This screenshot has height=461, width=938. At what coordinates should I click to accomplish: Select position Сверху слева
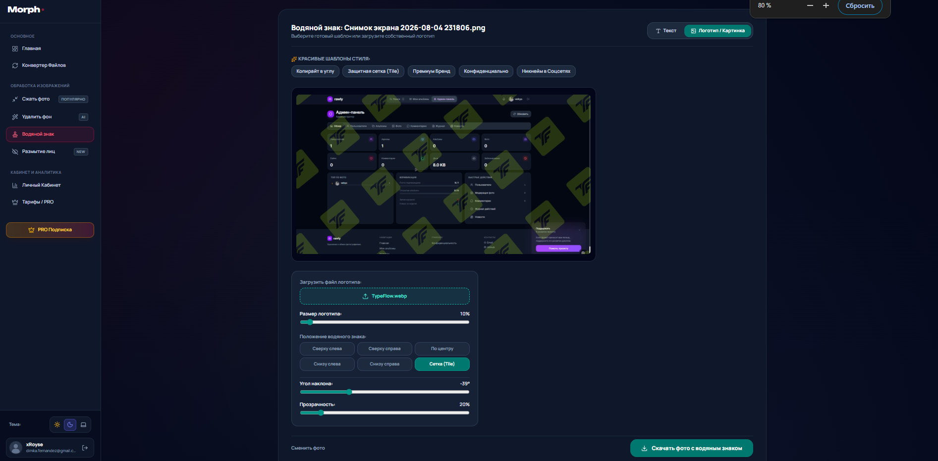[x=327, y=349]
